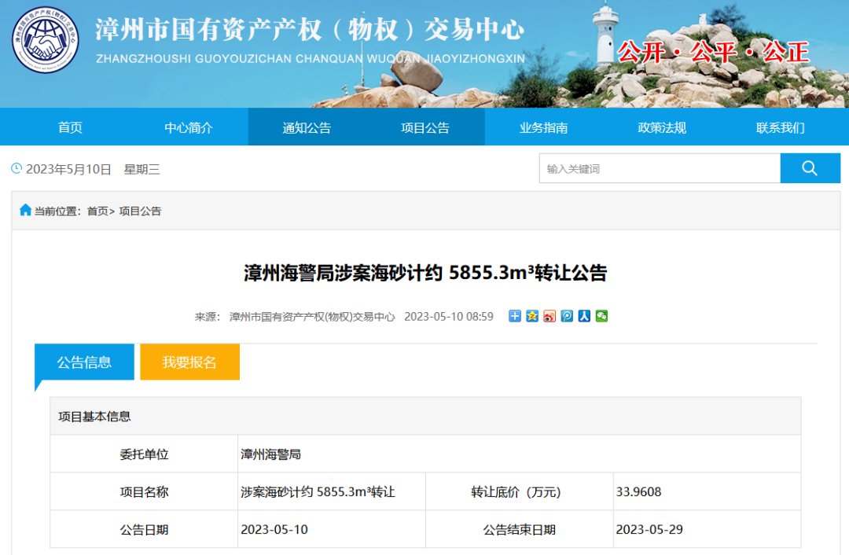The width and height of the screenshot is (849, 555).
Task: Open 中心简介 navigation item
Action: coord(189,127)
